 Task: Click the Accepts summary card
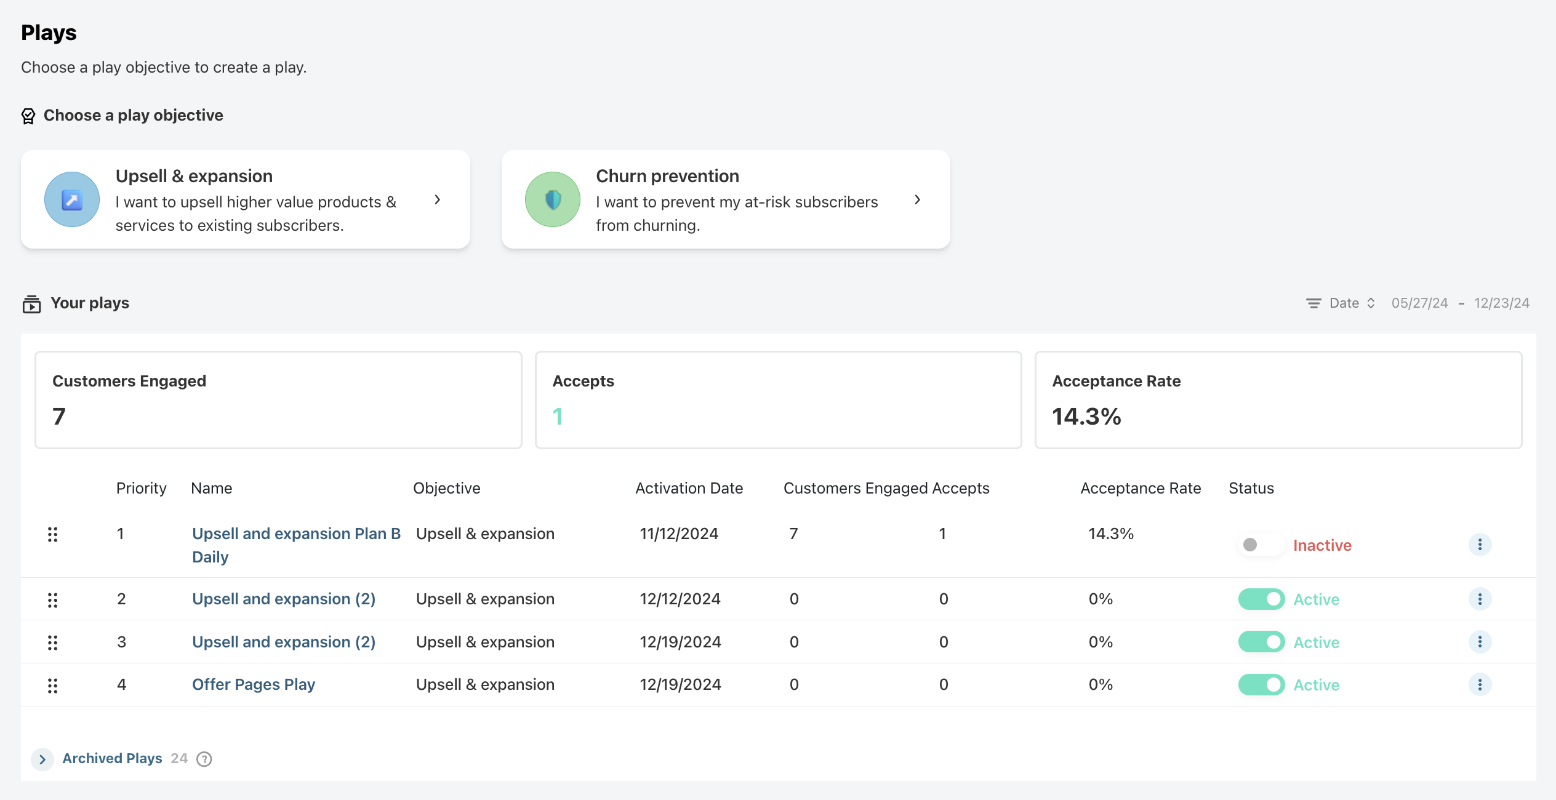779,400
